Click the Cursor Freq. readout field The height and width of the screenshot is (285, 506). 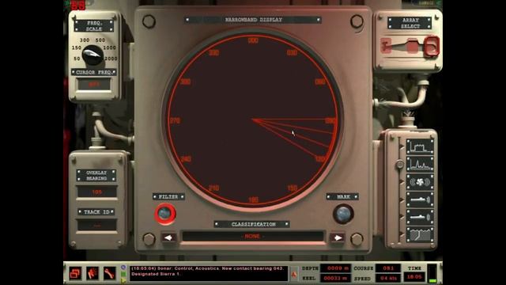point(94,85)
